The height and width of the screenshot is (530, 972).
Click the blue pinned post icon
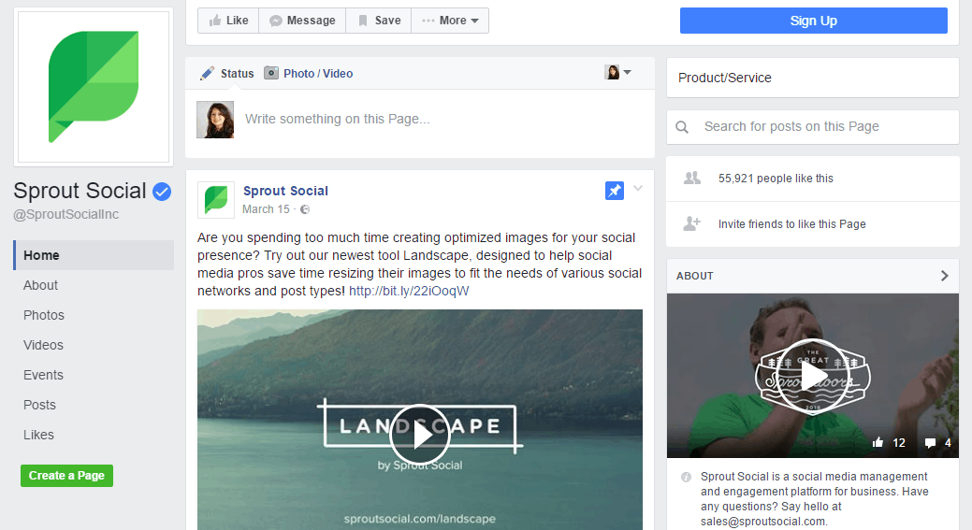tap(614, 191)
